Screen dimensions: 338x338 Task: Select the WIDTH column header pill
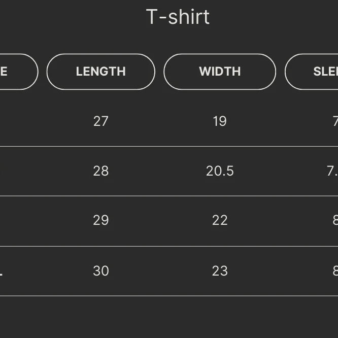pyautogui.click(x=219, y=72)
